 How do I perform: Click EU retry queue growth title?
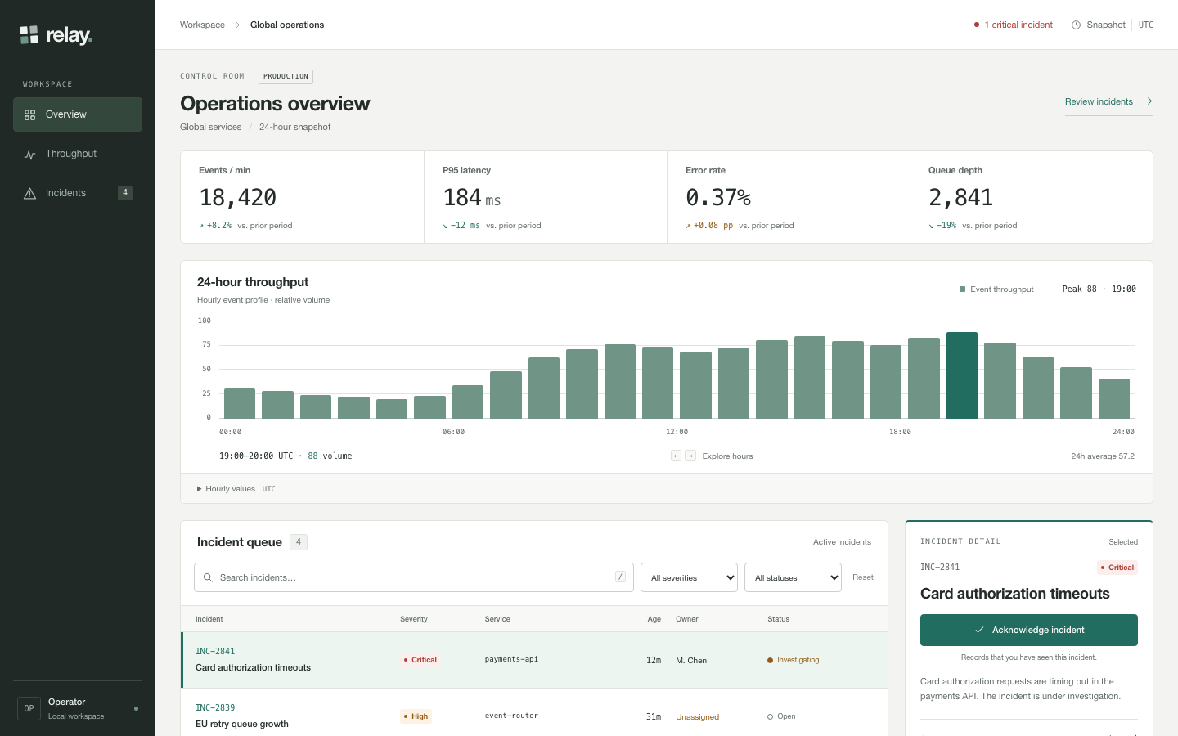(x=242, y=724)
